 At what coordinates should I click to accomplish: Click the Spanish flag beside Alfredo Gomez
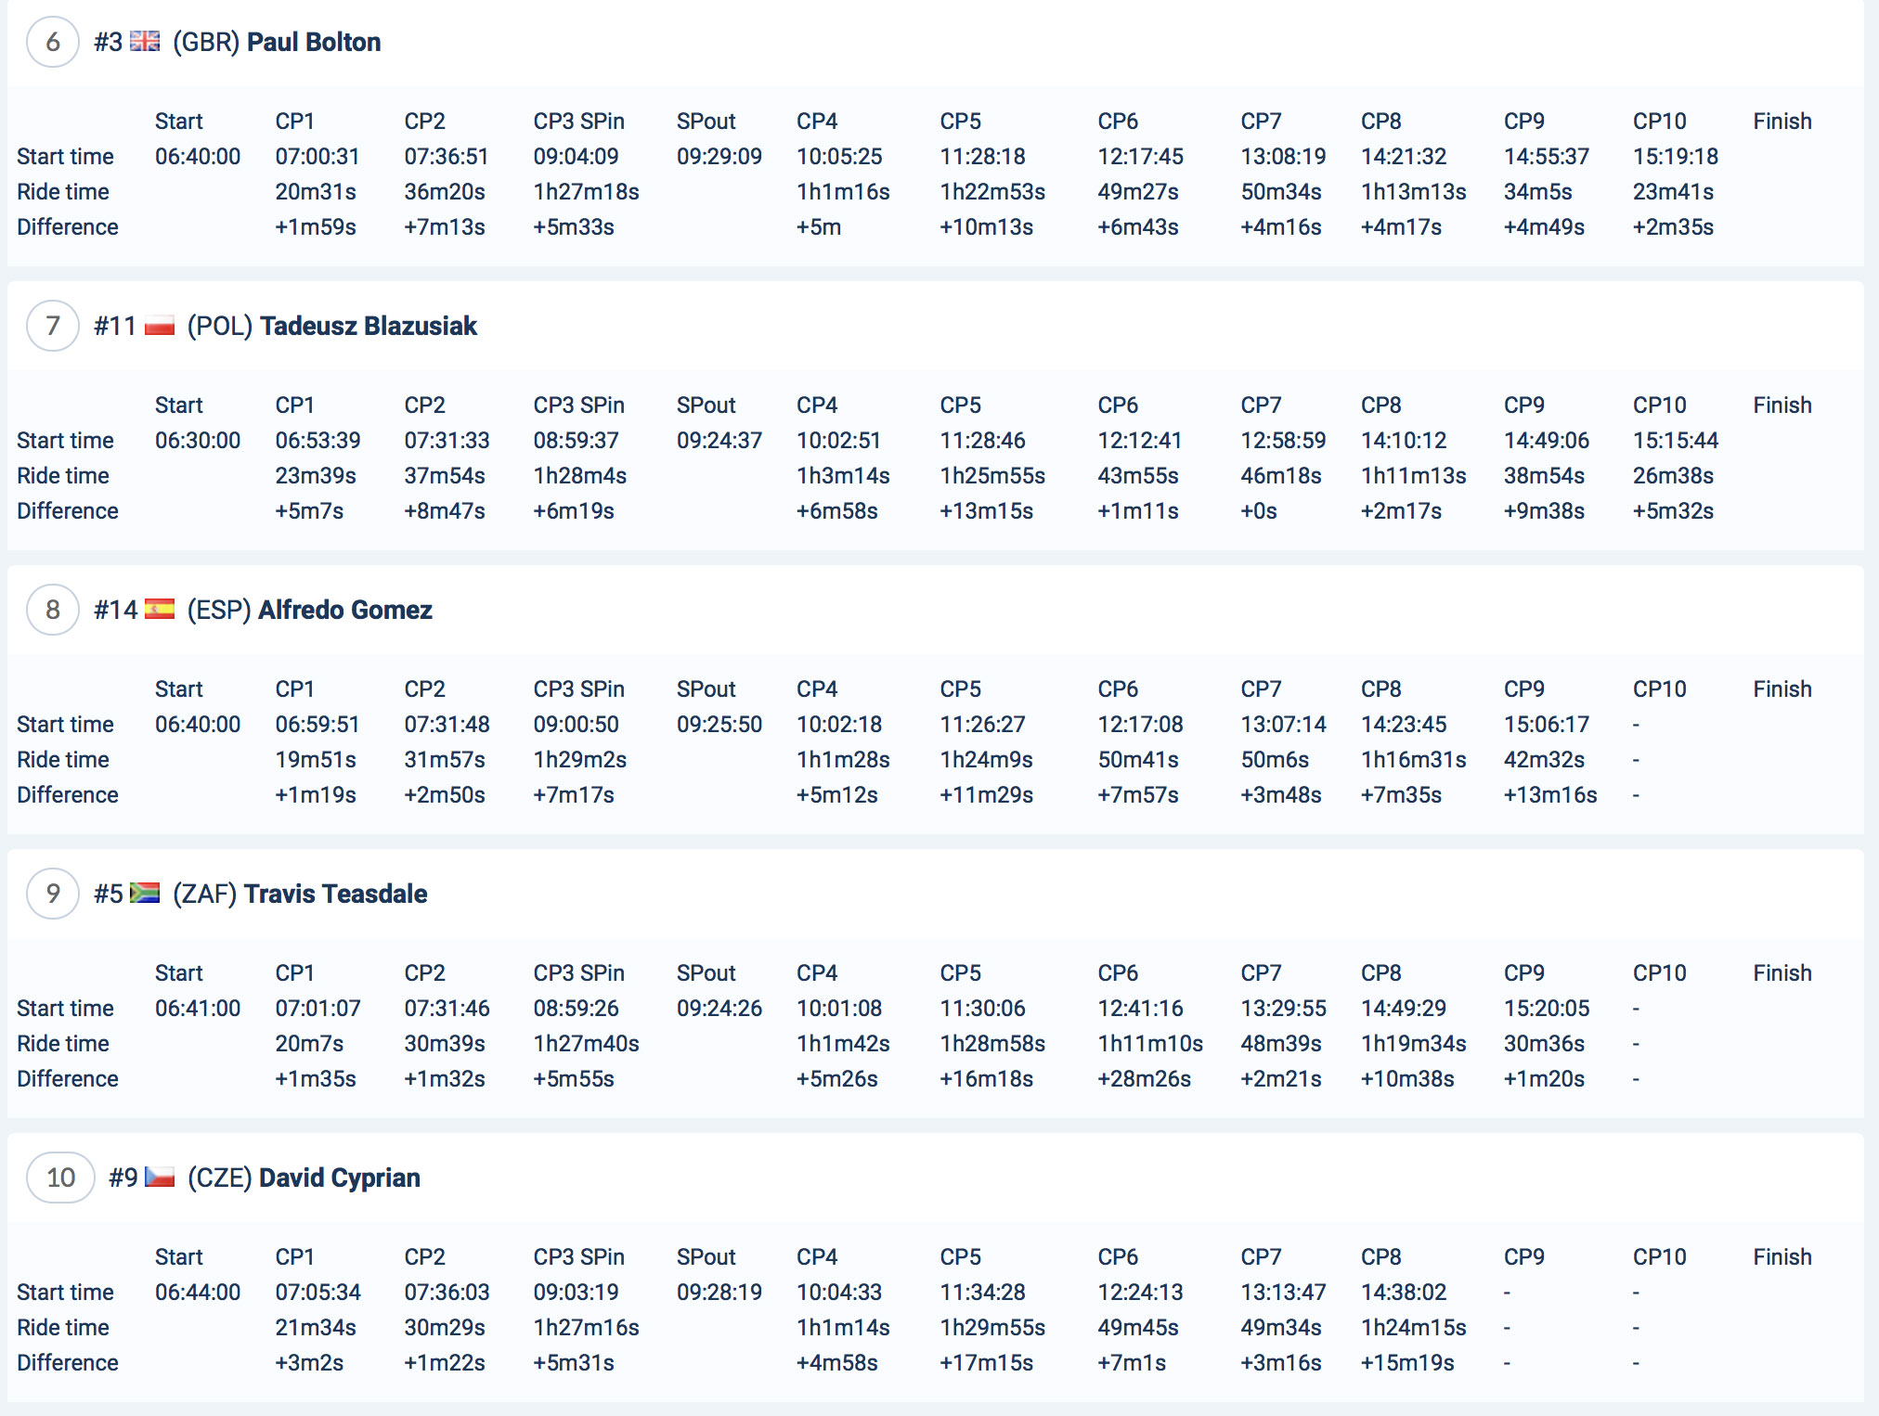coord(160,610)
